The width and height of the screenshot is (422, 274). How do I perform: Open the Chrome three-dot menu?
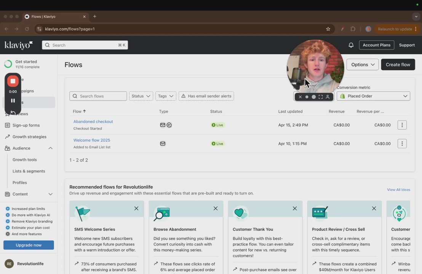click(x=416, y=29)
